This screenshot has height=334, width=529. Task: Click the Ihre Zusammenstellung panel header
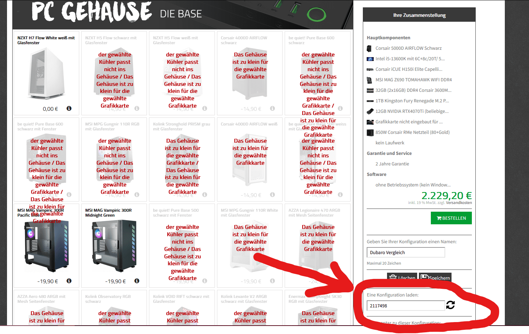click(x=419, y=15)
